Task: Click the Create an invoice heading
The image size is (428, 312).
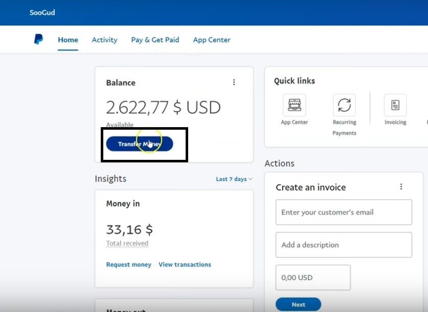Action: coord(310,187)
